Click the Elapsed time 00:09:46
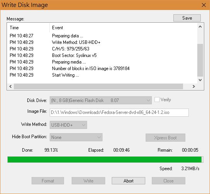This screenshot has width=210, height=194. coord(121,150)
